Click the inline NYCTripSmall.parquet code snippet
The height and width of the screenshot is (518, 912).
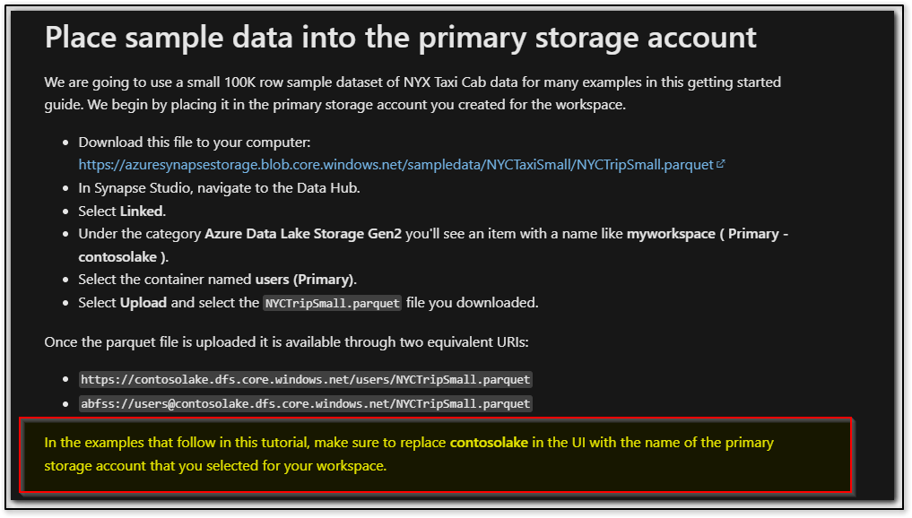pos(332,303)
